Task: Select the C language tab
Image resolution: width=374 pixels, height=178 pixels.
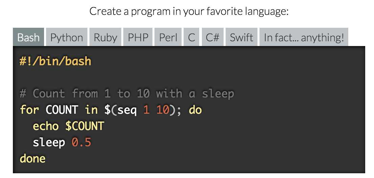Action: click(x=191, y=37)
